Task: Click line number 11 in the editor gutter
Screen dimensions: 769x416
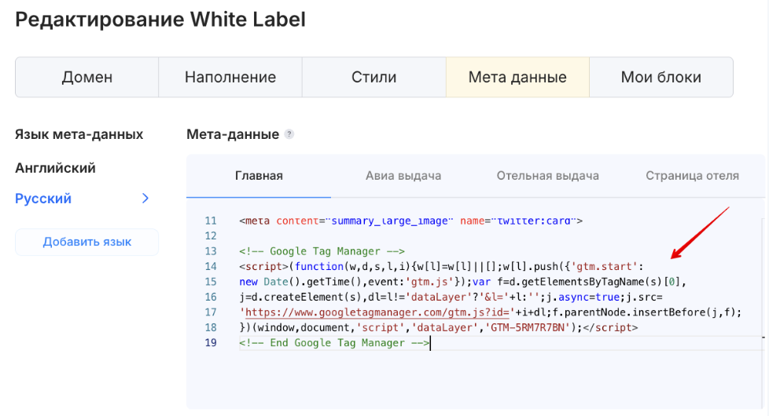Action: (x=211, y=221)
